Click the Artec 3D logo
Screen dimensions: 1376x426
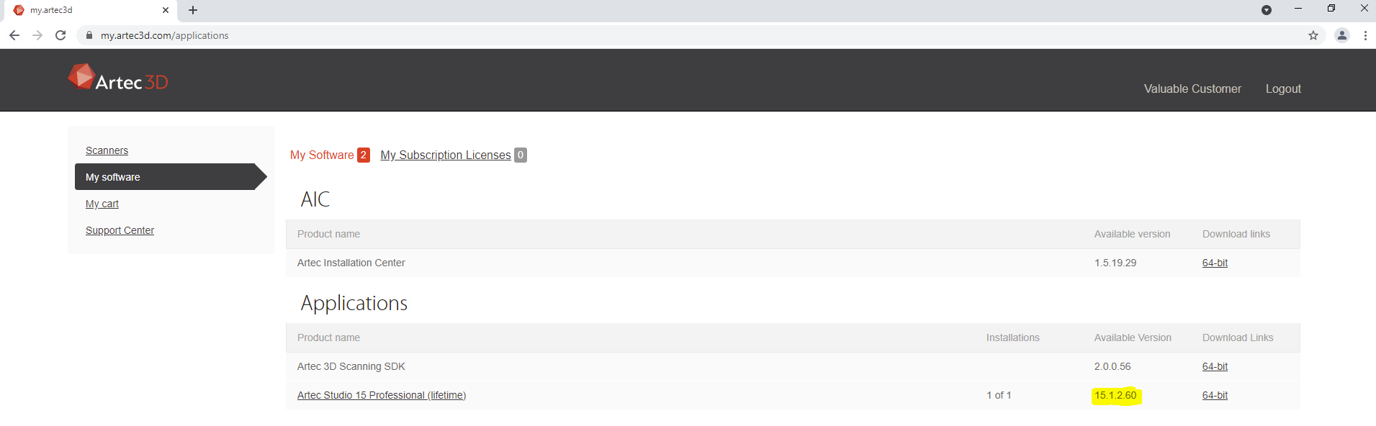(118, 79)
